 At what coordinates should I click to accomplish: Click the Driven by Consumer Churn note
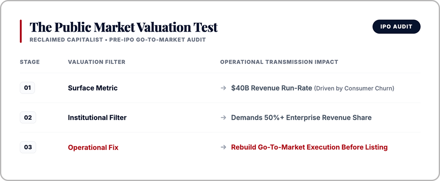click(354, 88)
